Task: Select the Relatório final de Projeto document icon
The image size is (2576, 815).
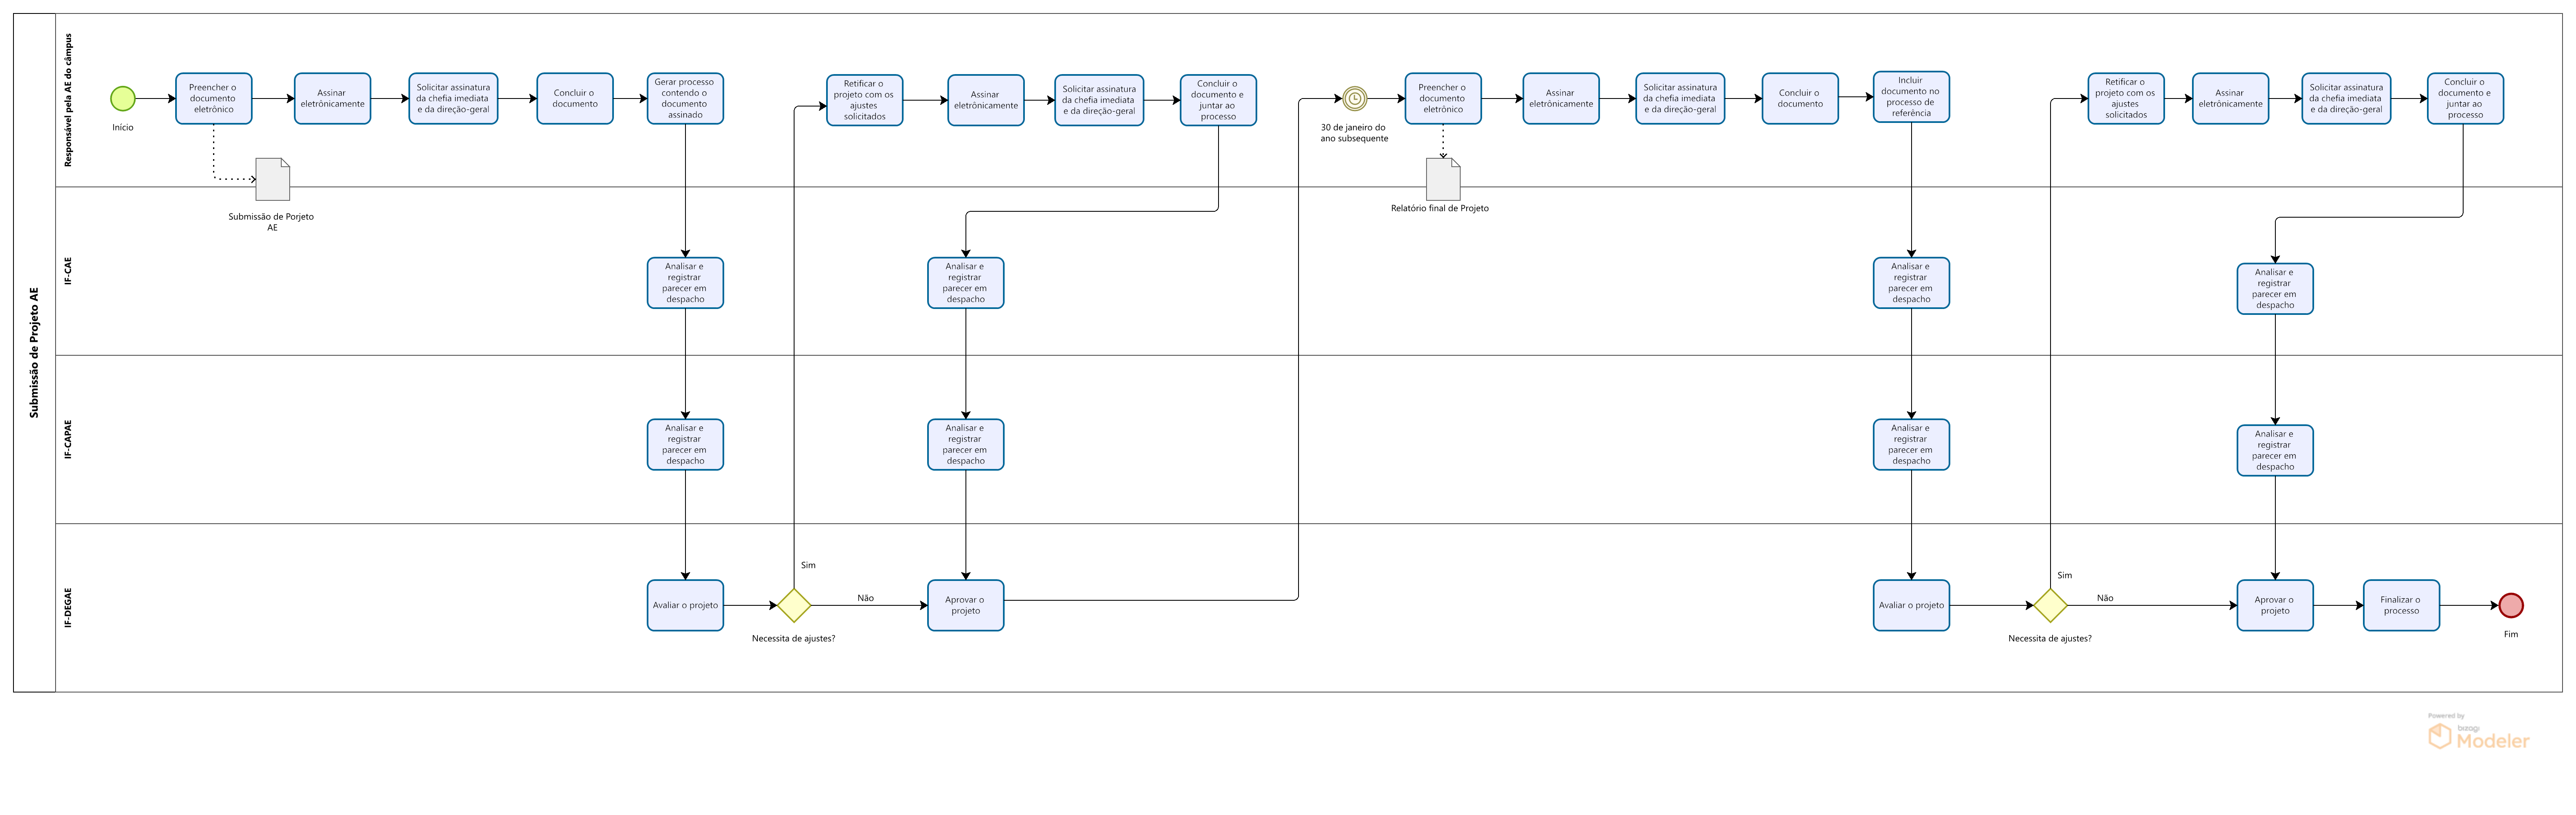Action: (x=1442, y=179)
